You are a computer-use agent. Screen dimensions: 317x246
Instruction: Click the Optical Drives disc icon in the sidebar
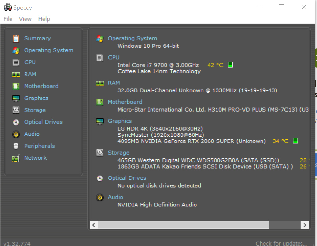(16, 122)
